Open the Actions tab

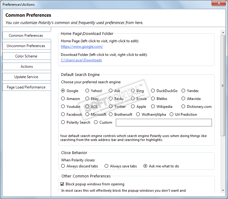27,67
